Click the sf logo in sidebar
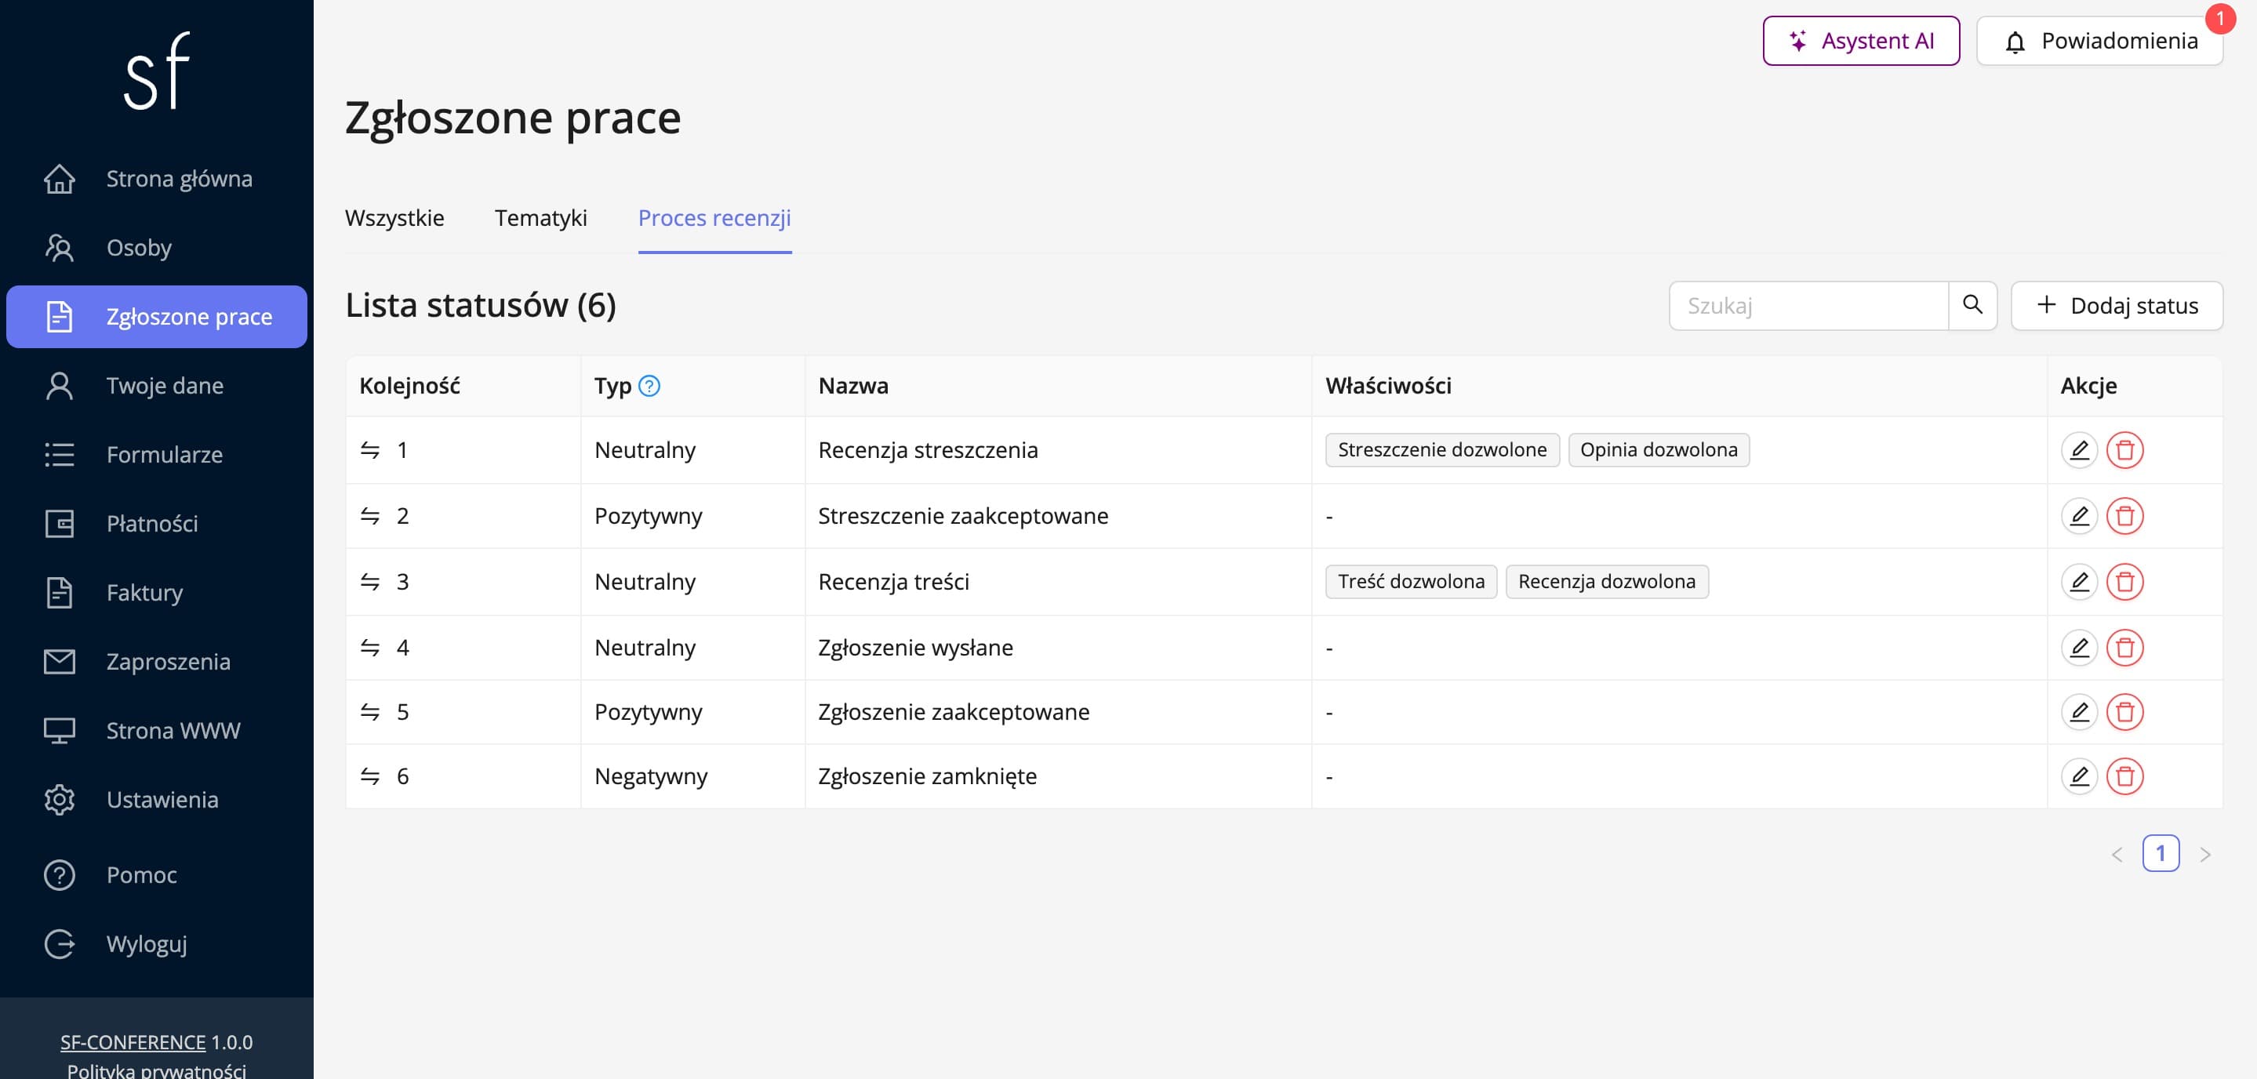Image resolution: width=2257 pixels, height=1079 pixels. [x=157, y=71]
